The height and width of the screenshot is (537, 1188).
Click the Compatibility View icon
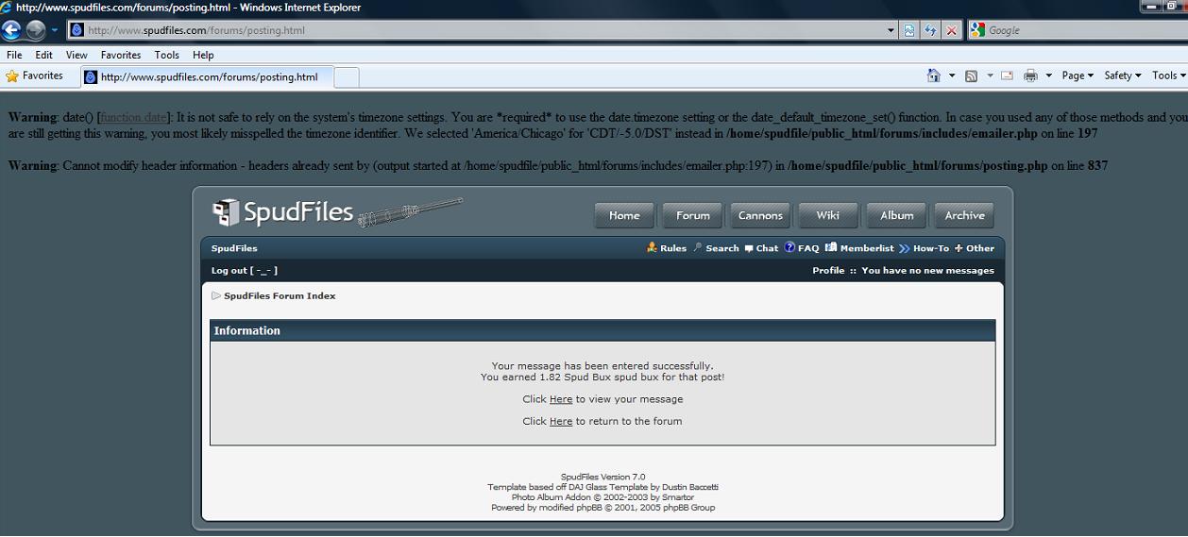point(908,30)
